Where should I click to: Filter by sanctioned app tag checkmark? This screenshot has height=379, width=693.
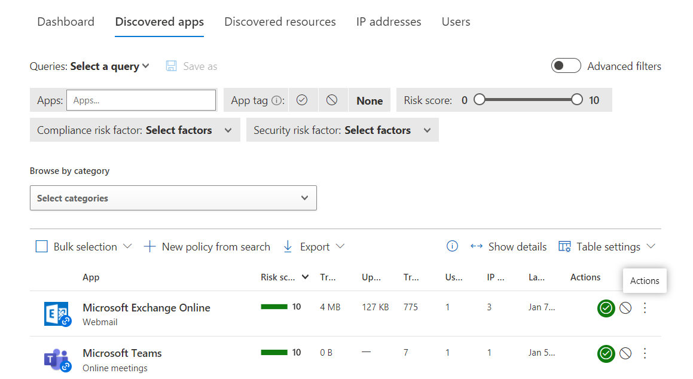click(x=302, y=100)
